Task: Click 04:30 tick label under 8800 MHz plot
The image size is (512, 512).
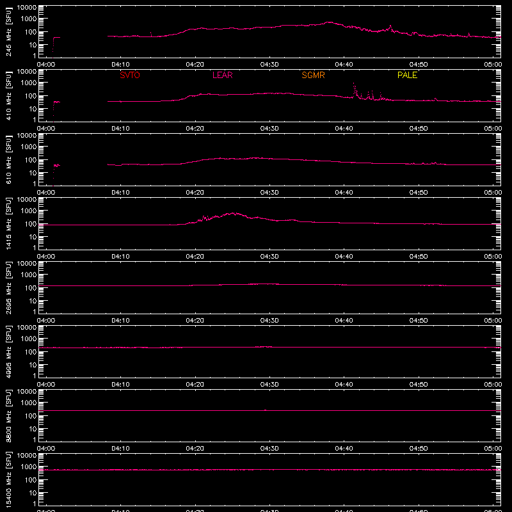Action: pyautogui.click(x=269, y=449)
